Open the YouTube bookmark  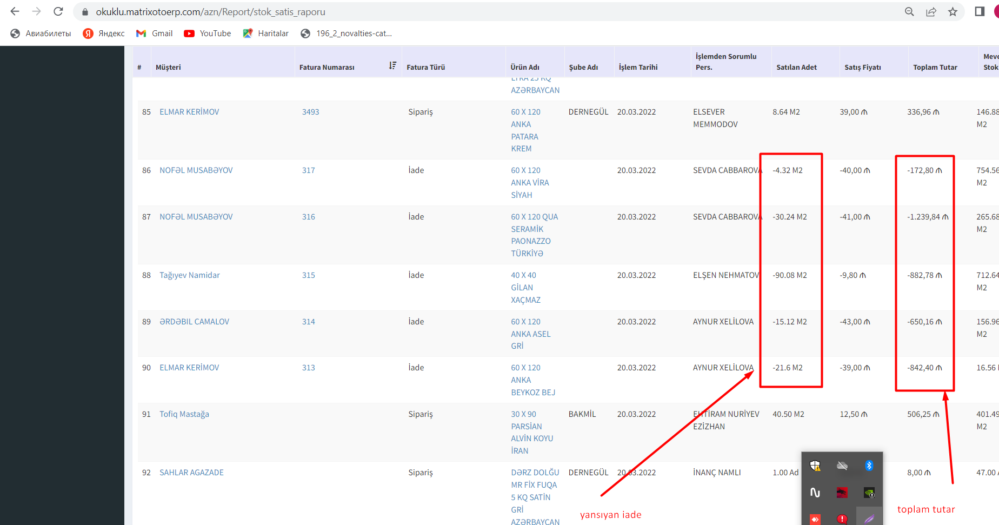coord(208,34)
